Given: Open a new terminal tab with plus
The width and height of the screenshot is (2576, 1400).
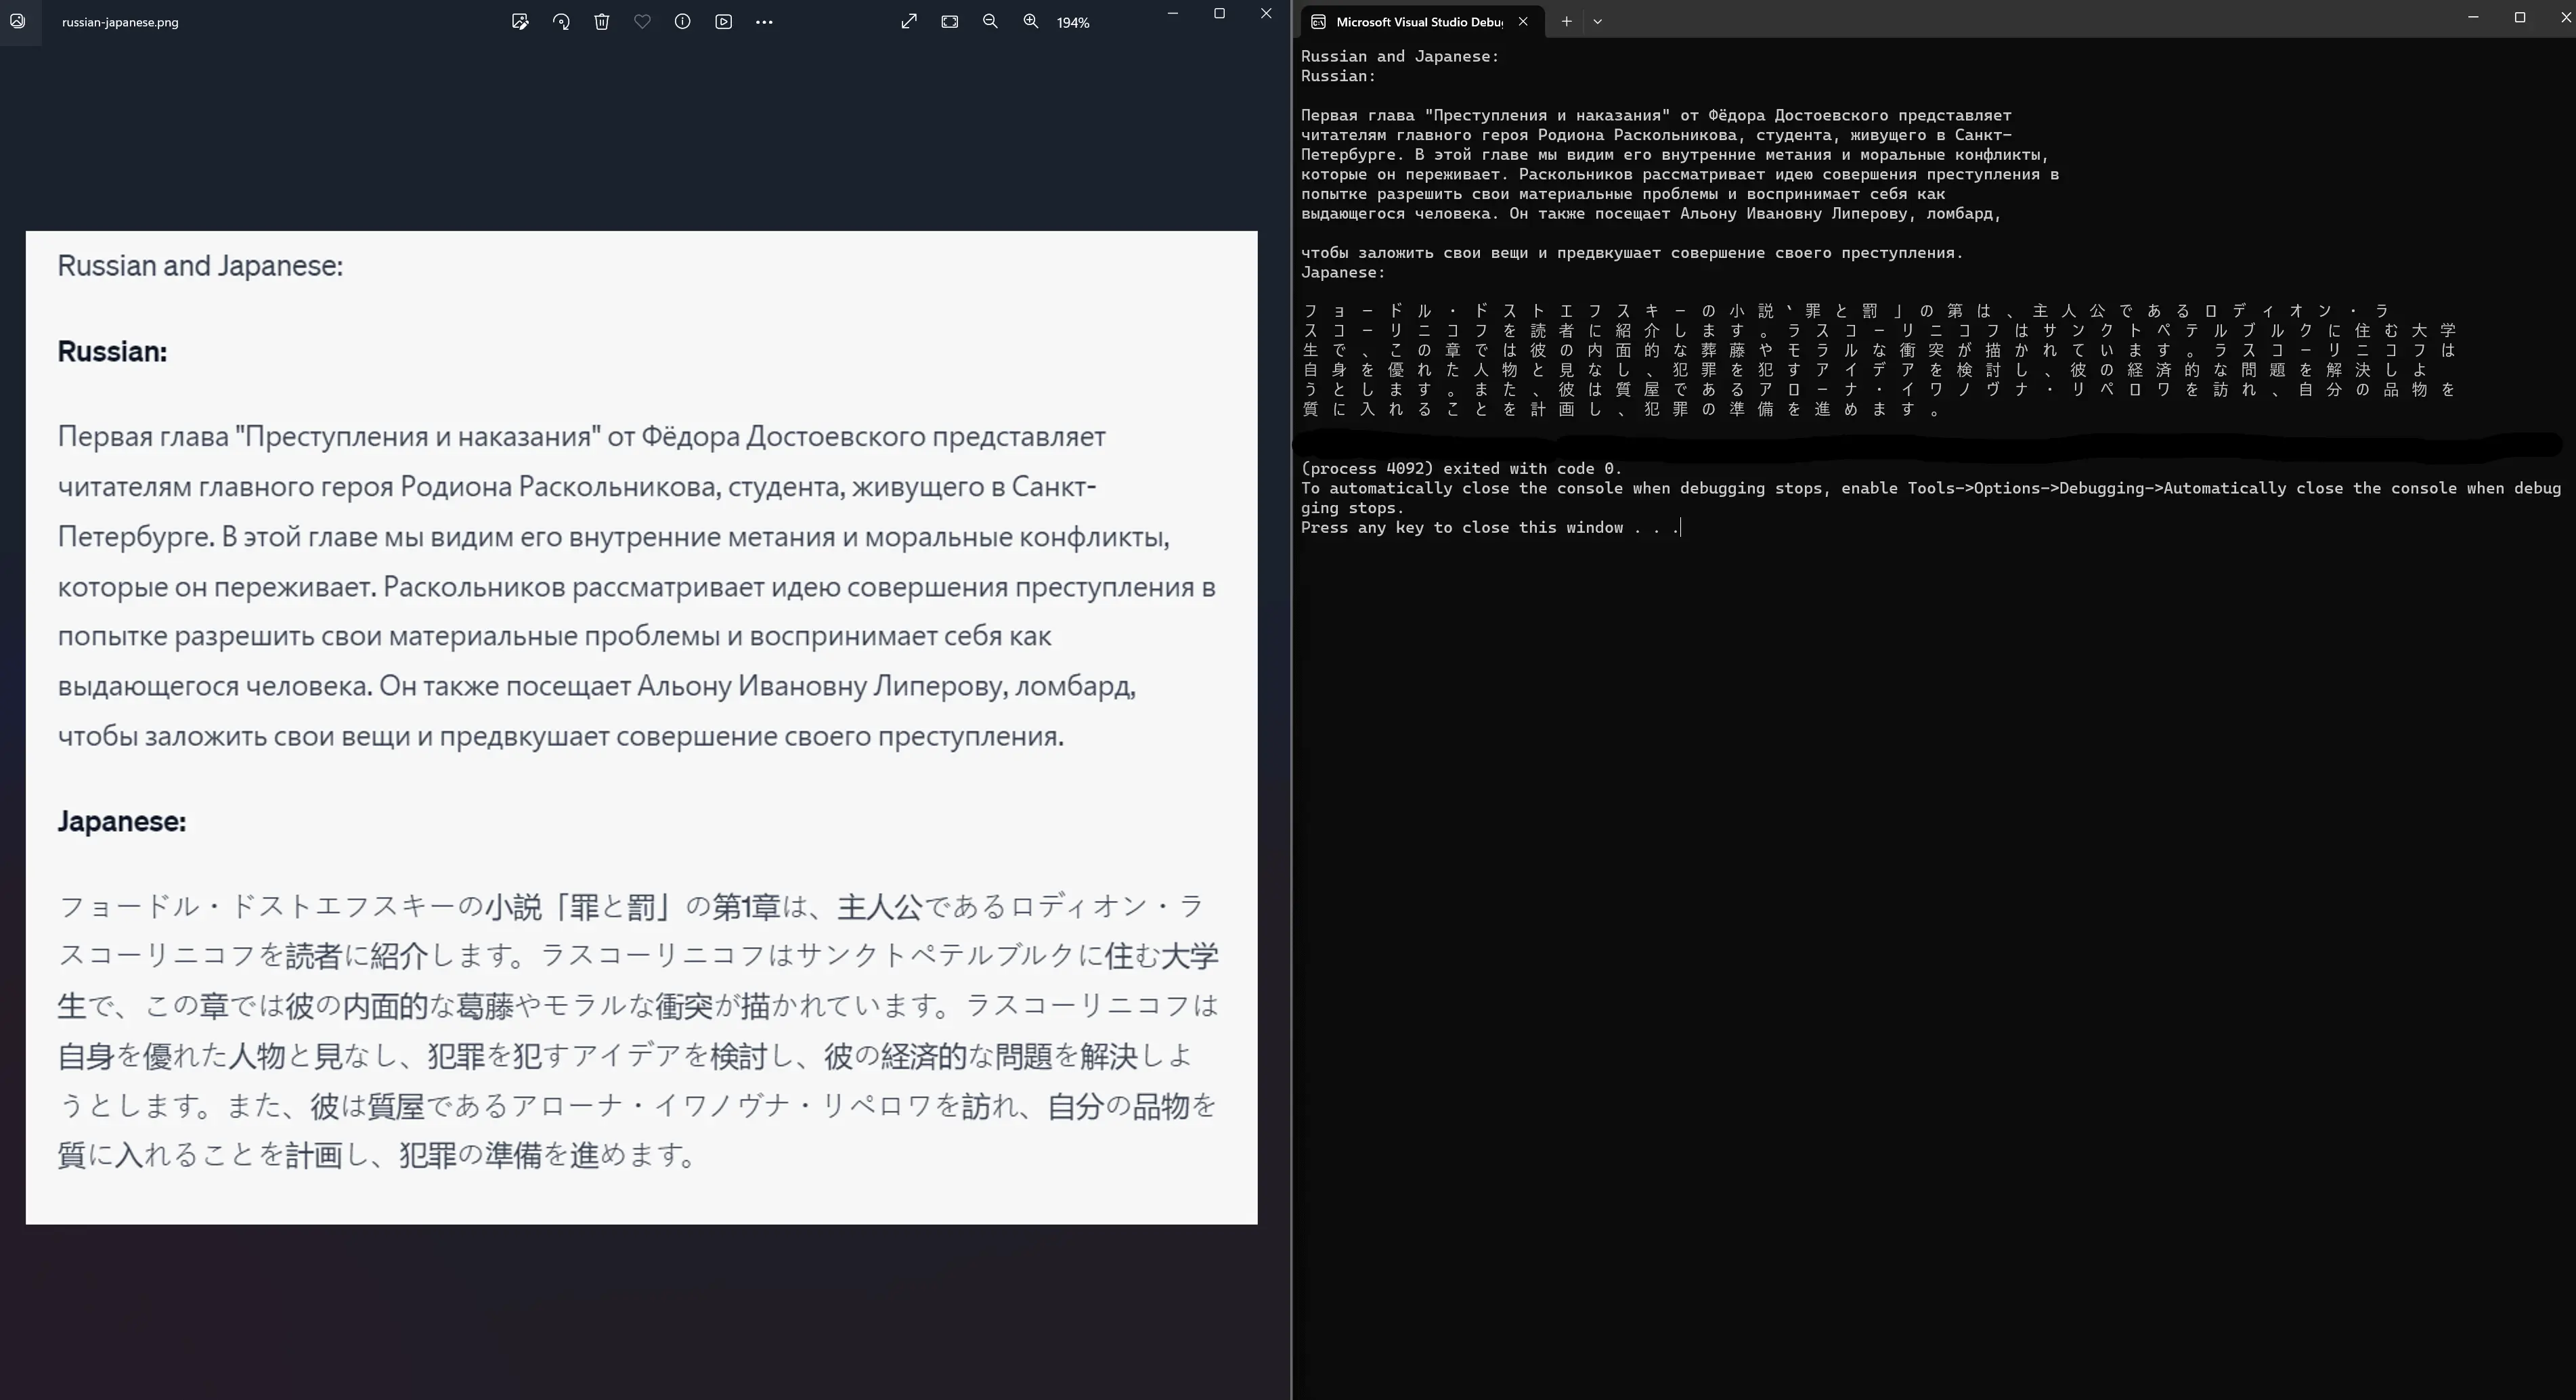Looking at the screenshot, I should click(1567, 21).
